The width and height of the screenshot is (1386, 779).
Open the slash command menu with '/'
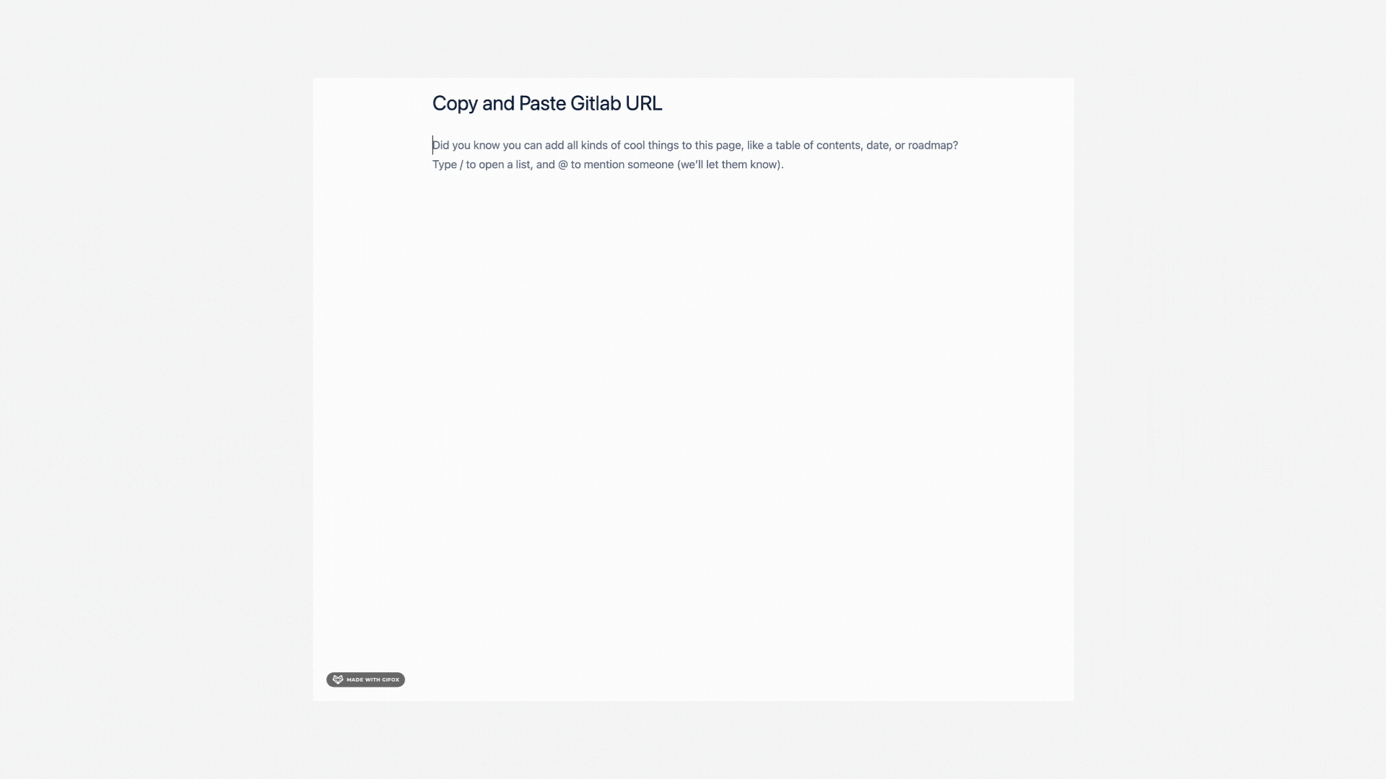[x=432, y=144]
